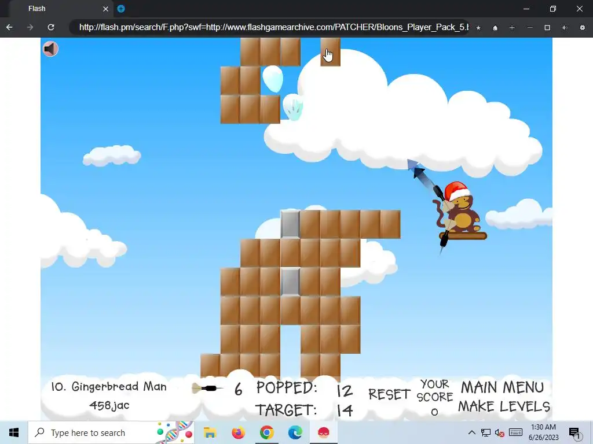Click RESET to restart the level
593x444 pixels.
pos(390,394)
